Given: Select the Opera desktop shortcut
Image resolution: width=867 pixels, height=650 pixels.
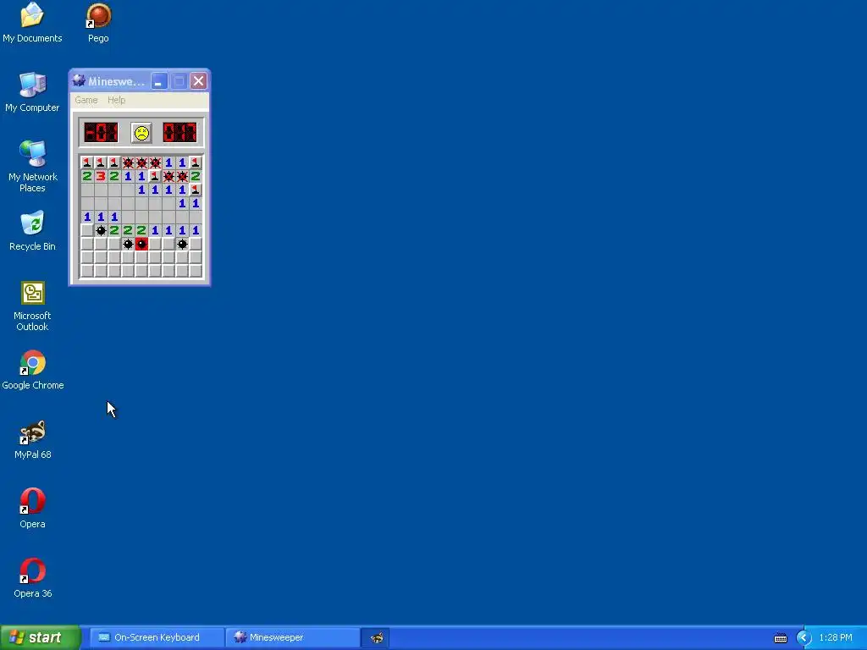Looking at the screenshot, I should [x=33, y=509].
